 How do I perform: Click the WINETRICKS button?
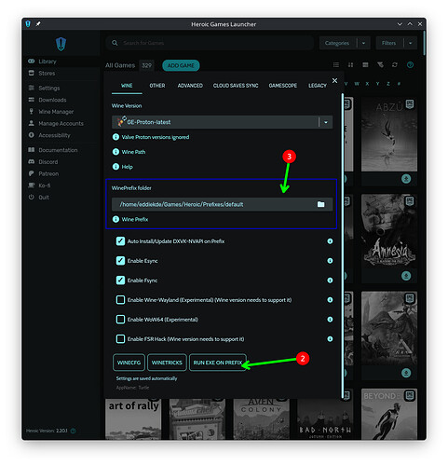[167, 363]
